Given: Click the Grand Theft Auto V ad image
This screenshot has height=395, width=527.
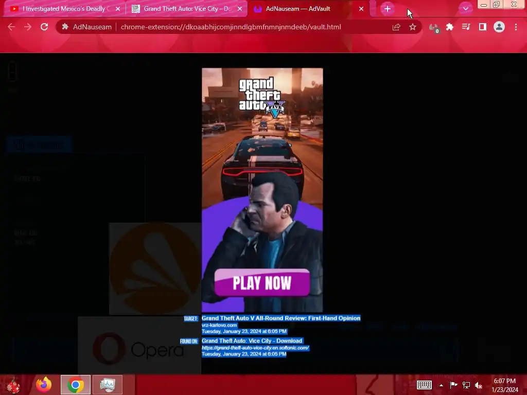Looking at the screenshot, I should tap(262, 190).
